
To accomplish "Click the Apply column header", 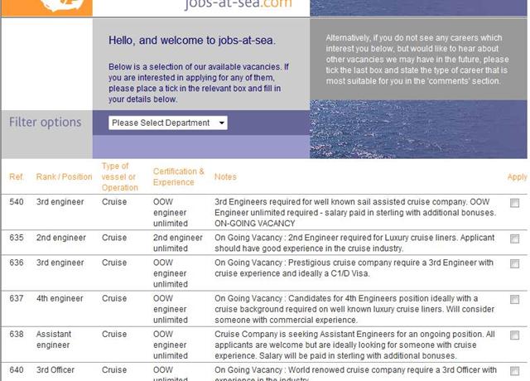I will (x=517, y=176).
